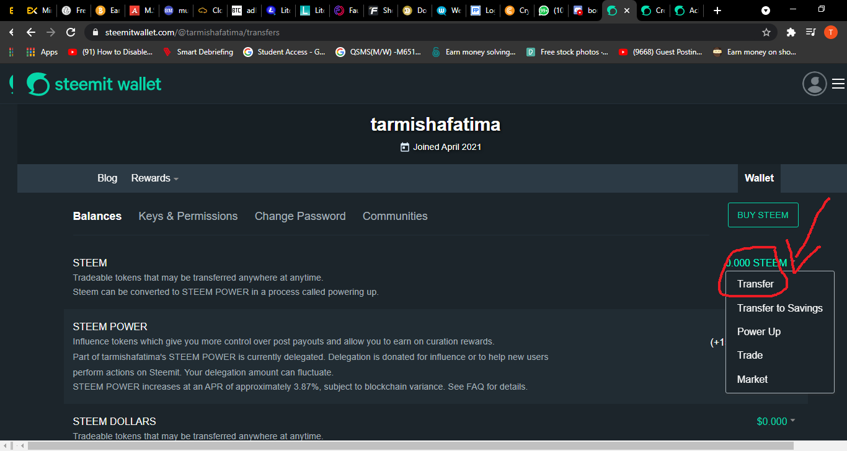Click the site padlock security icon
The image size is (847, 451).
point(95,32)
